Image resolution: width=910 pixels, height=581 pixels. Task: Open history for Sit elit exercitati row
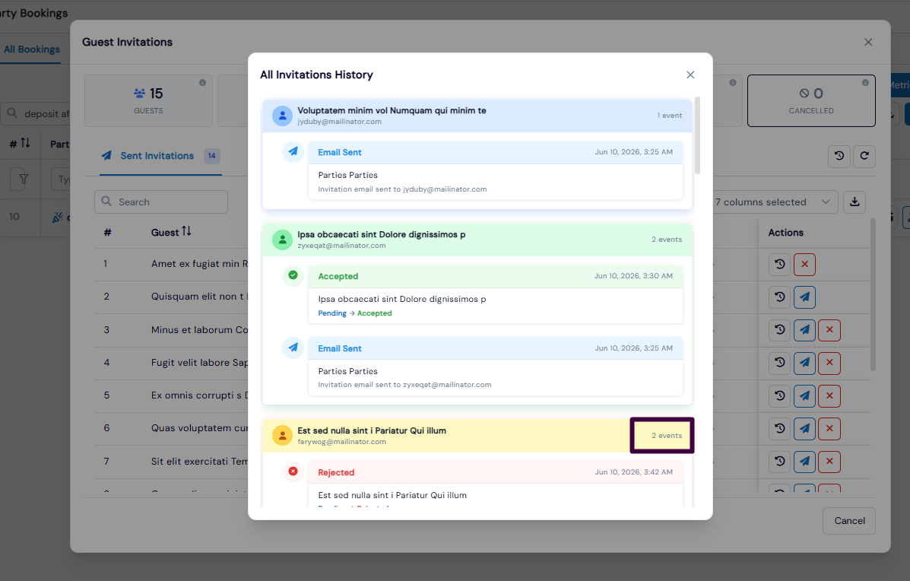click(779, 462)
